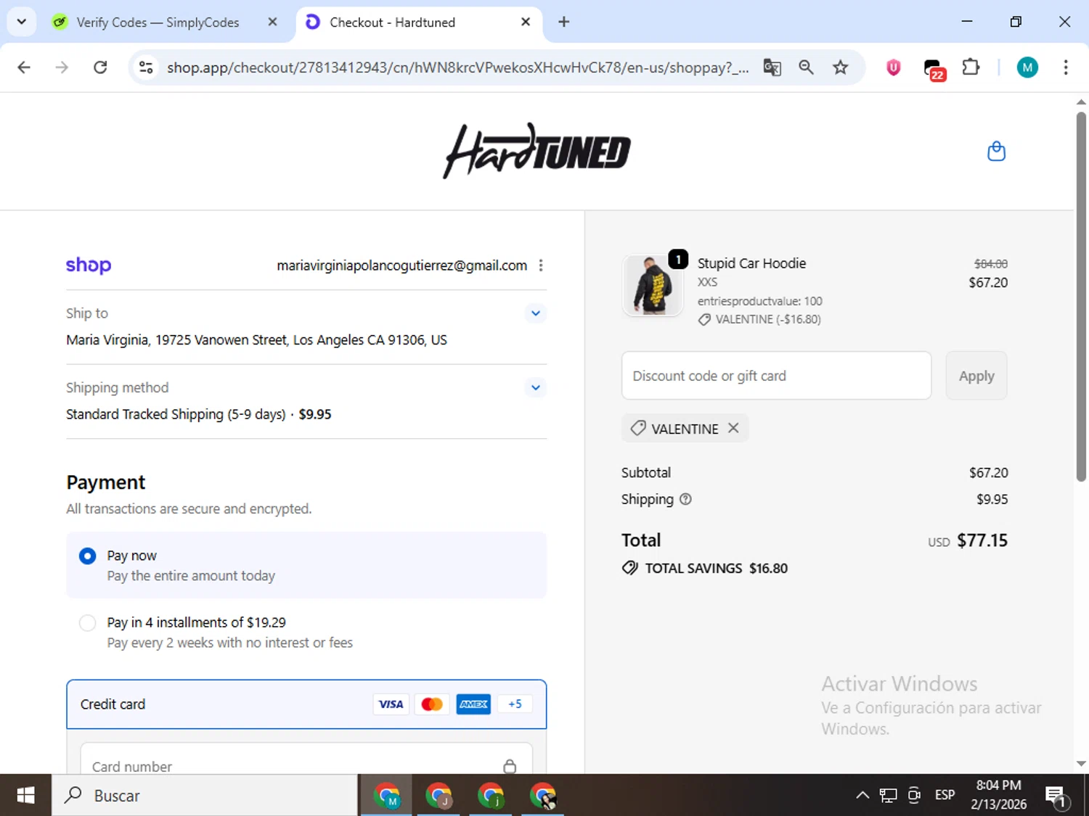Open the Windows notification center
The image size is (1089, 816).
click(x=1056, y=796)
